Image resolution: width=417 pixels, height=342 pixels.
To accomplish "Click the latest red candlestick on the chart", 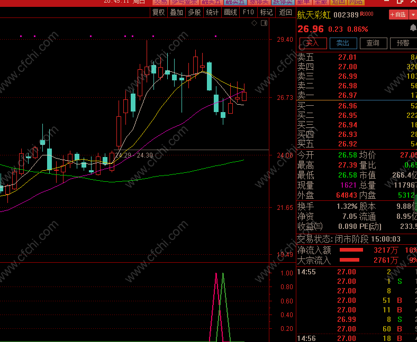I will click(x=244, y=96).
